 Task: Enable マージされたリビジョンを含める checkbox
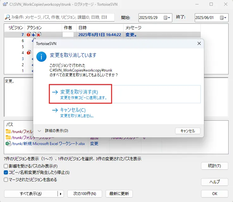[x=6, y=180]
